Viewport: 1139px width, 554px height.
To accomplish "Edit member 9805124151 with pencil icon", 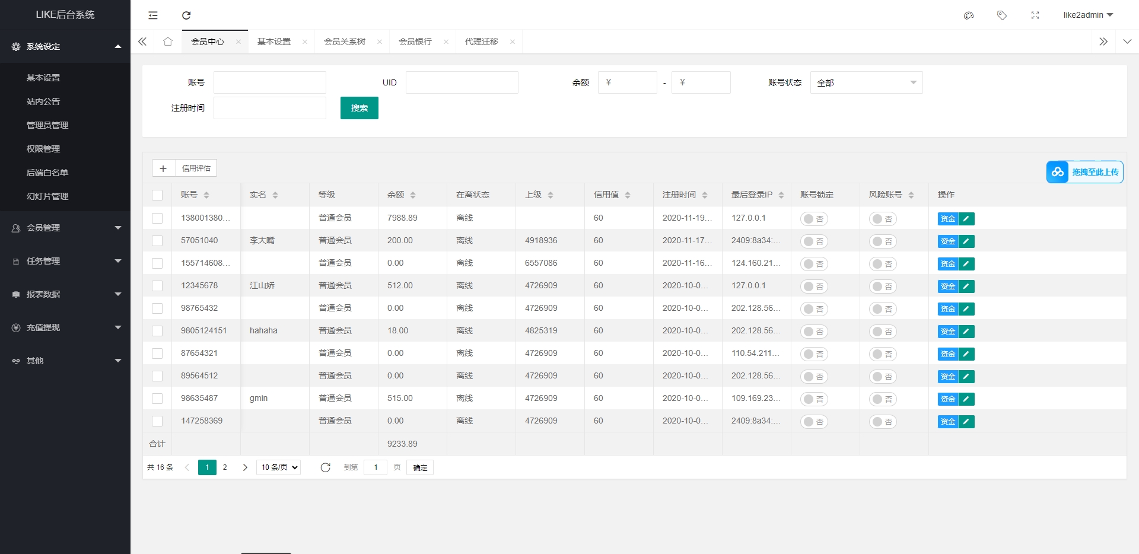I will tap(966, 332).
